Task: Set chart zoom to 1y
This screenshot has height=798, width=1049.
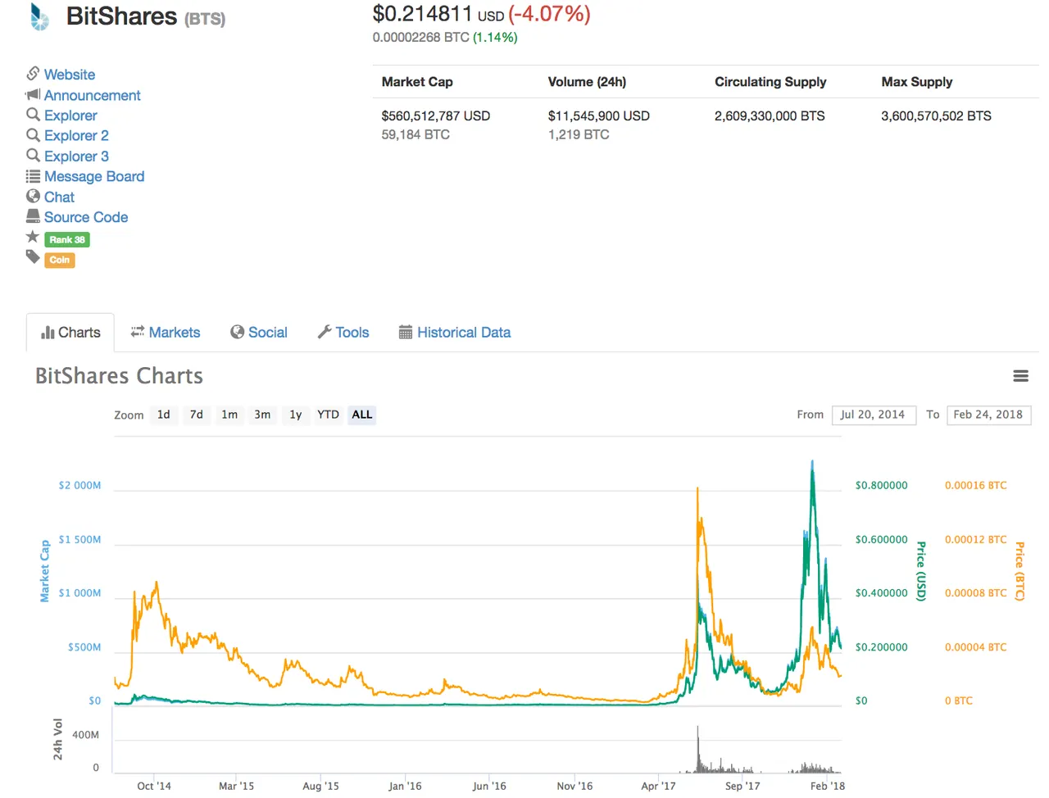Action: click(x=296, y=415)
